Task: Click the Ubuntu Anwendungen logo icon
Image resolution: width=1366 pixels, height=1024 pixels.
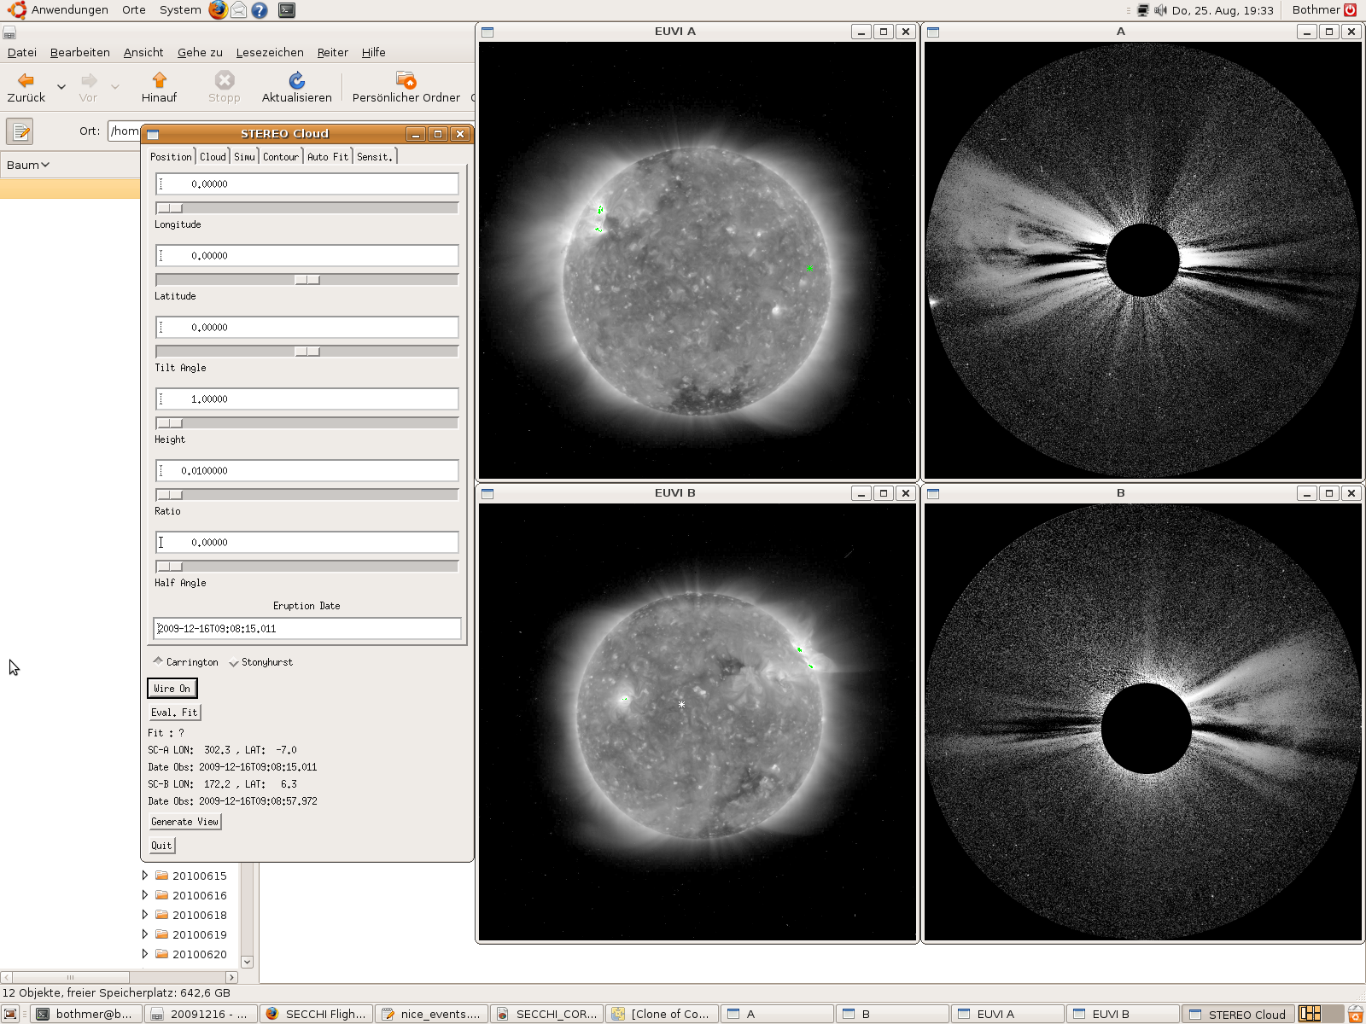Action: coord(17,10)
